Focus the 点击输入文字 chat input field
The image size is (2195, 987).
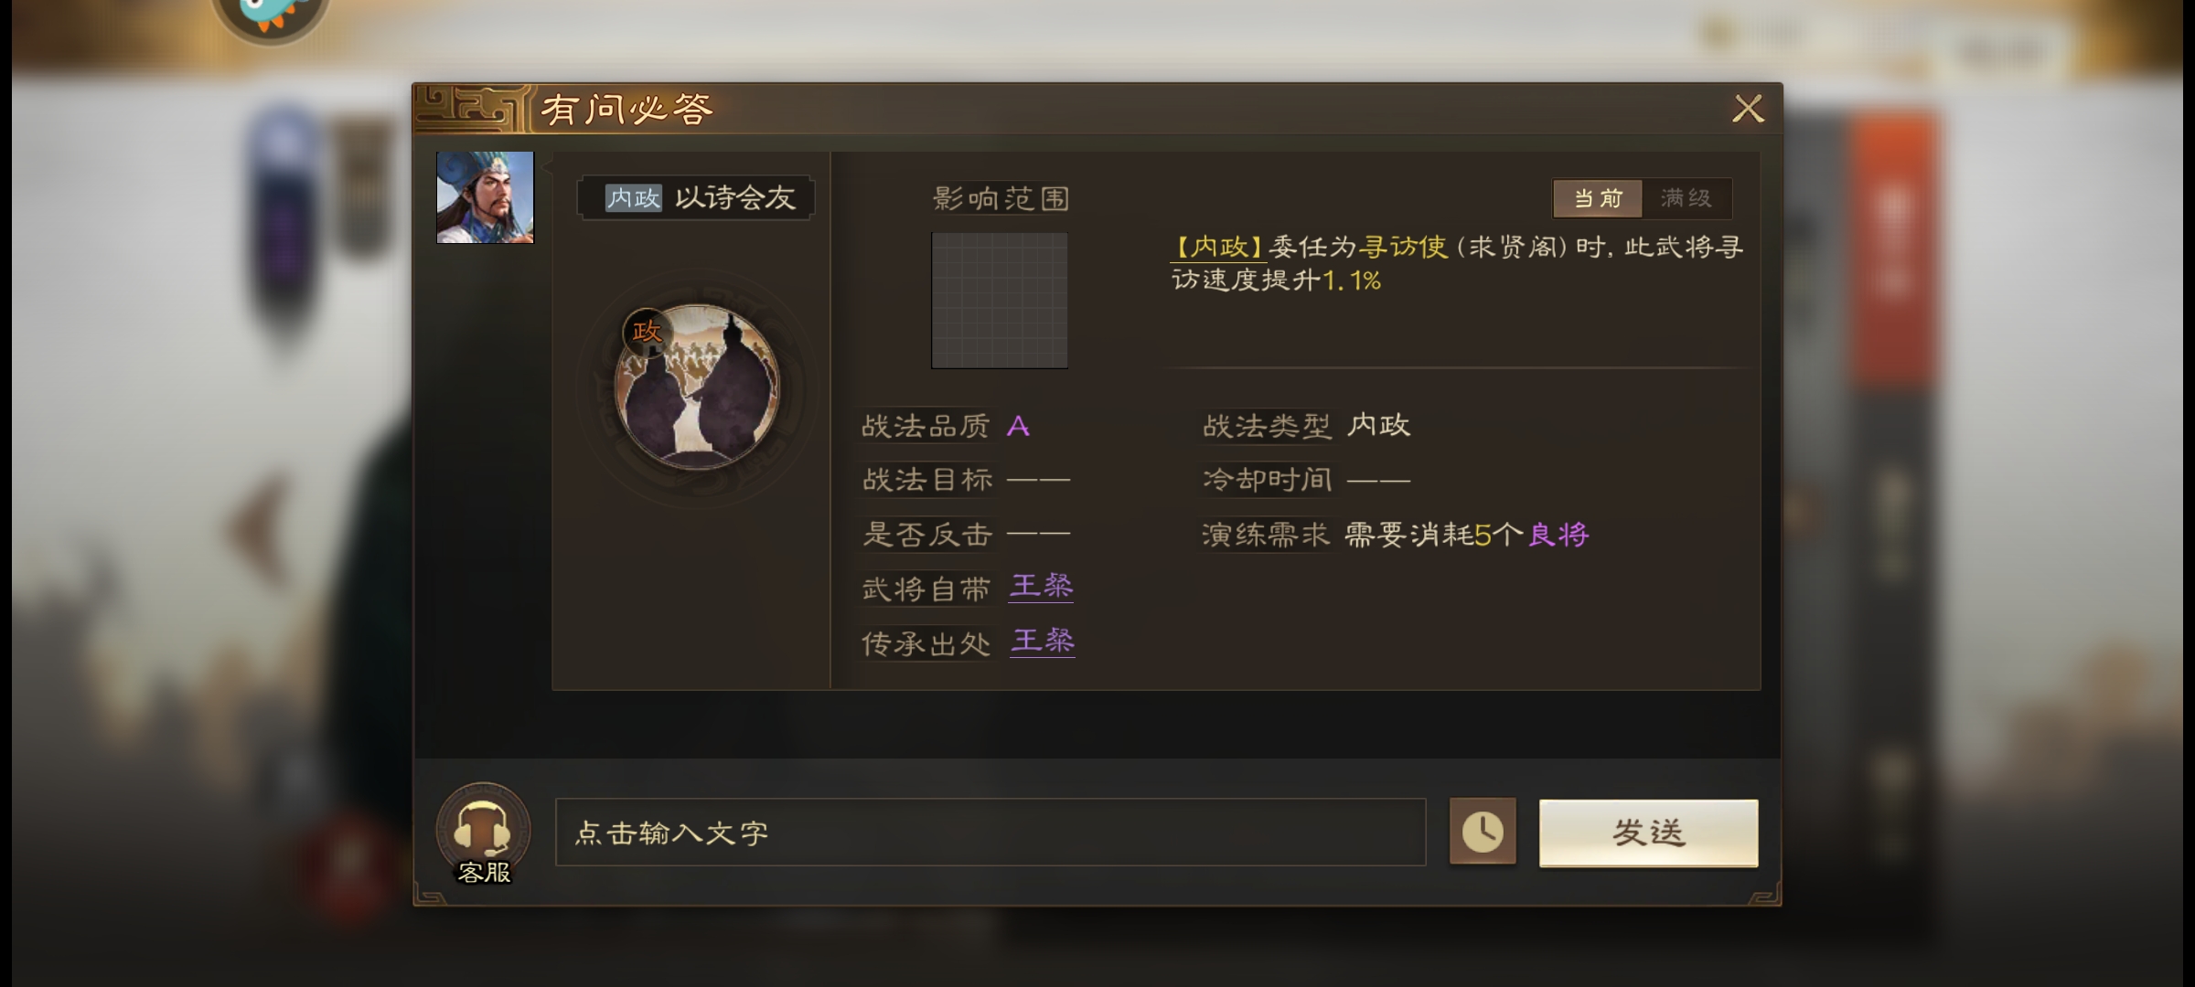coord(990,833)
